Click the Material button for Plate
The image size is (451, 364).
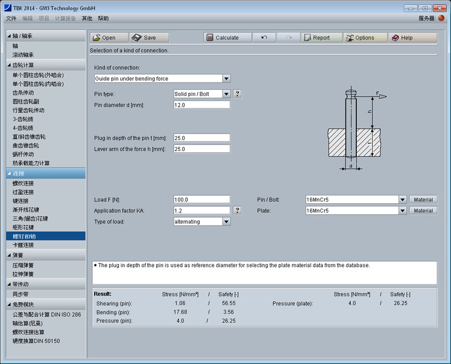coord(422,211)
